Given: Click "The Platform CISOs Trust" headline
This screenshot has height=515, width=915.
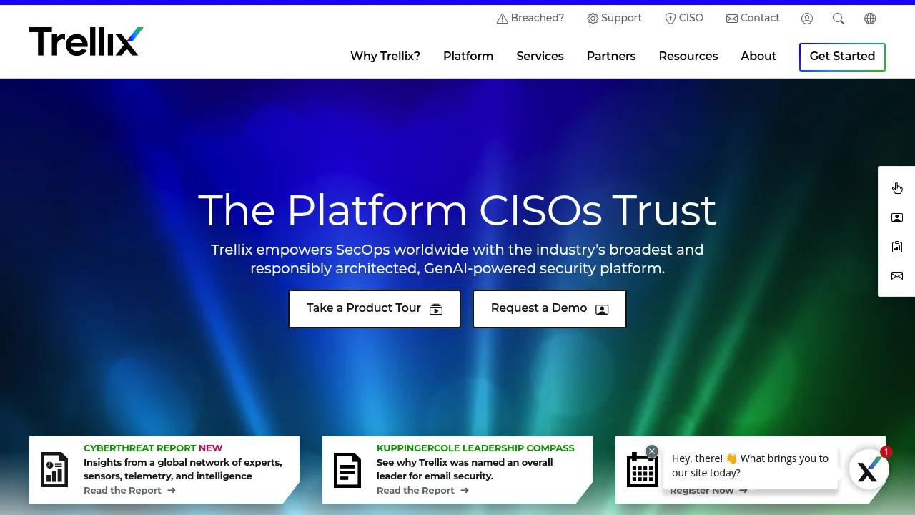Looking at the screenshot, I should (457, 210).
